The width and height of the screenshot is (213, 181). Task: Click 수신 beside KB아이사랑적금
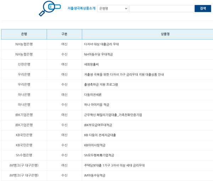tap(64, 145)
